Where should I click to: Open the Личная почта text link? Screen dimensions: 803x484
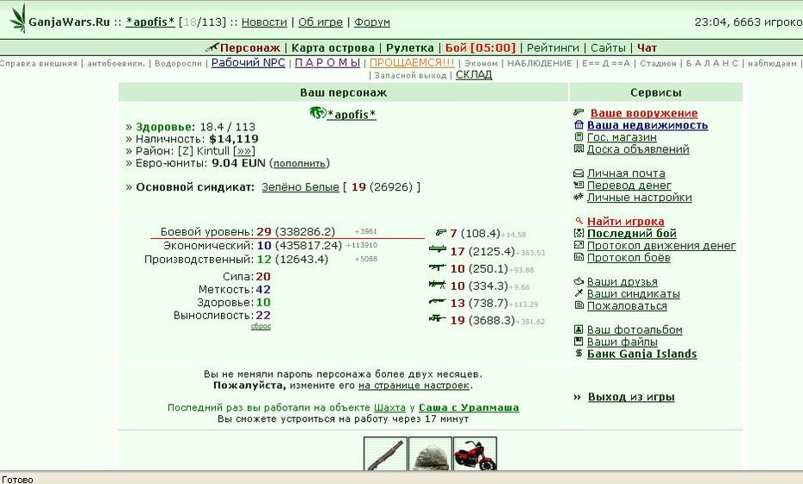(x=626, y=173)
